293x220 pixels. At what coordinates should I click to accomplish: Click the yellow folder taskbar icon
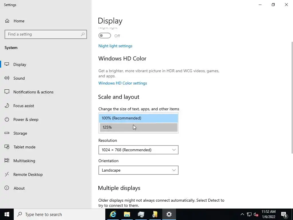pyautogui.click(x=155, y=214)
